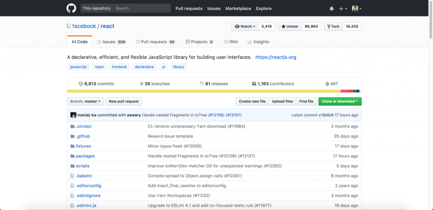Open the fixtures folder
The width and height of the screenshot is (433, 210).
84,146
